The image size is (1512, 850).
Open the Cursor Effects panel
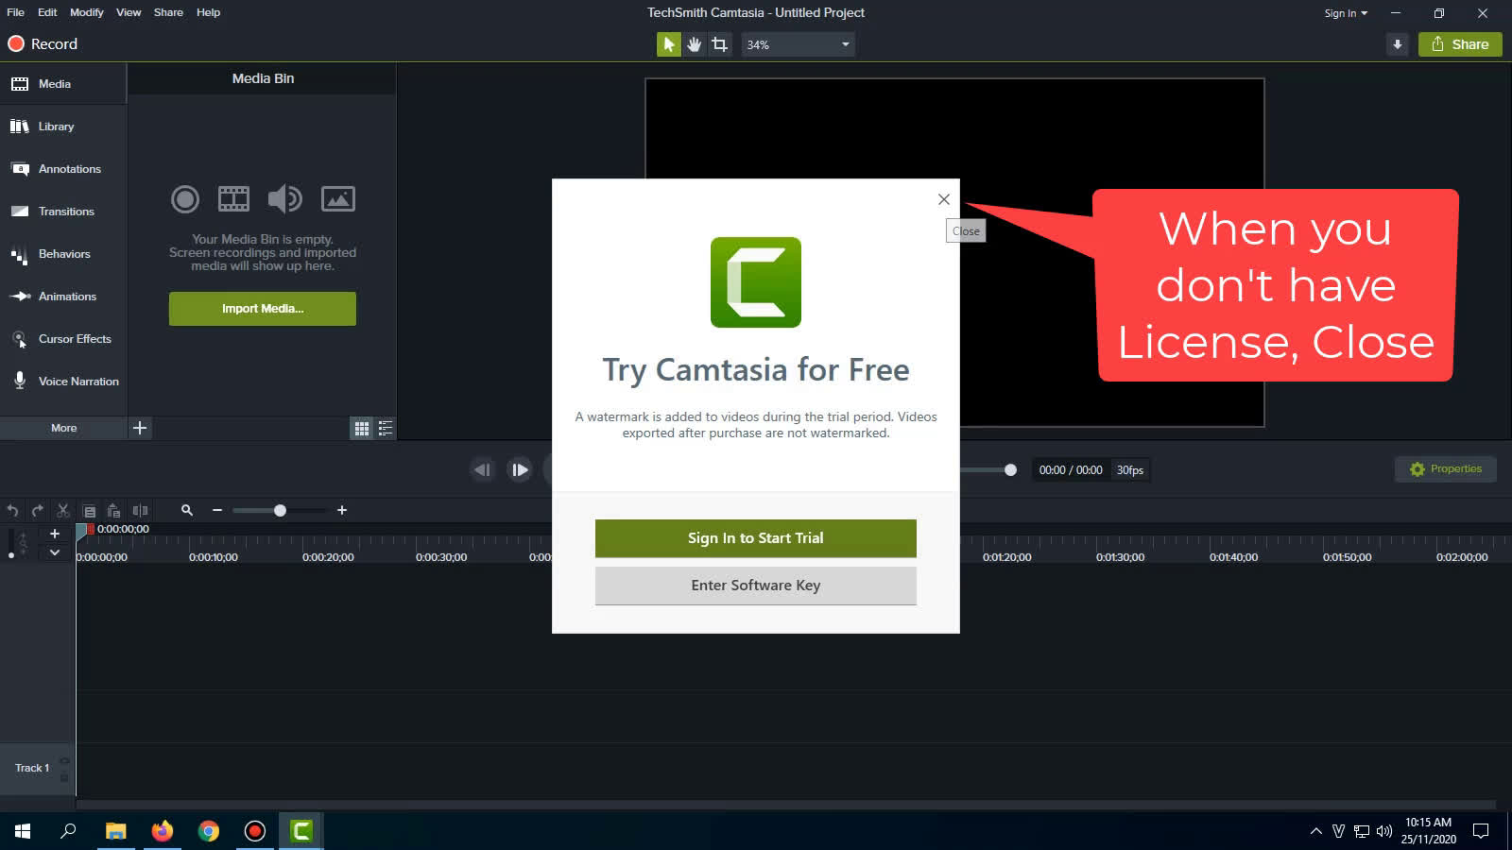coord(63,338)
